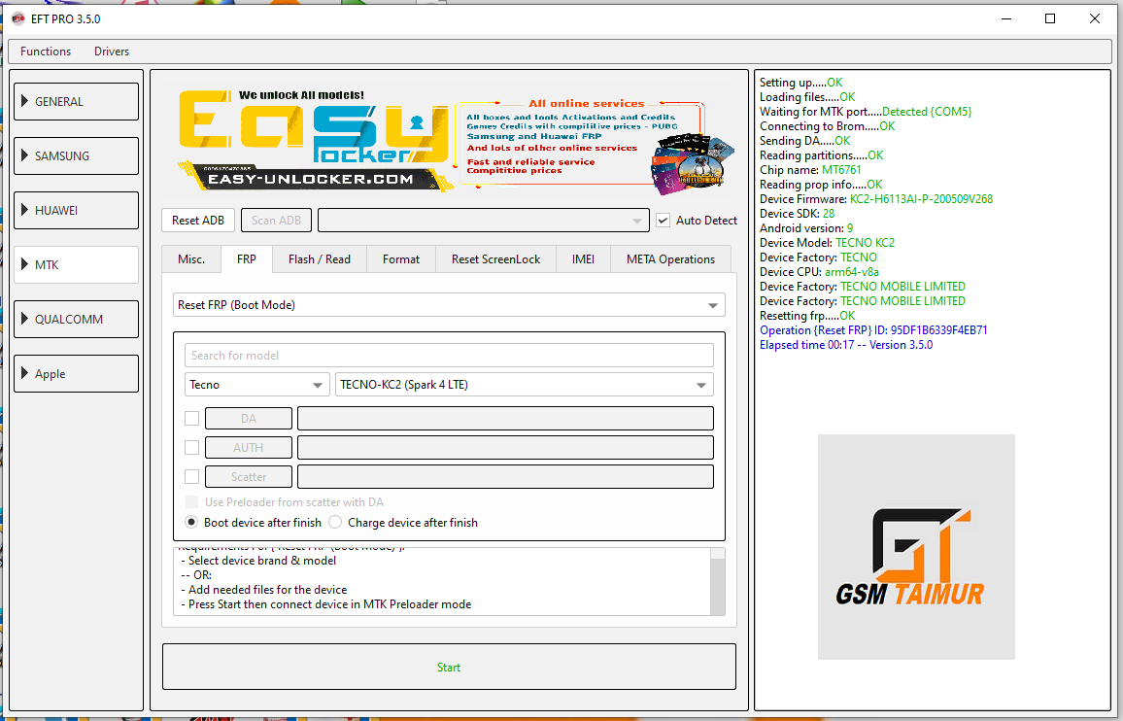Click the Waiting for MTK port log line
The height and width of the screenshot is (721, 1123).
click(866, 112)
